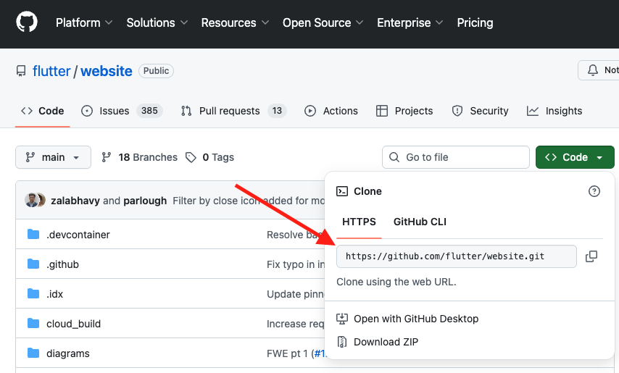Choose Download ZIP
The image size is (619, 373).
(386, 342)
